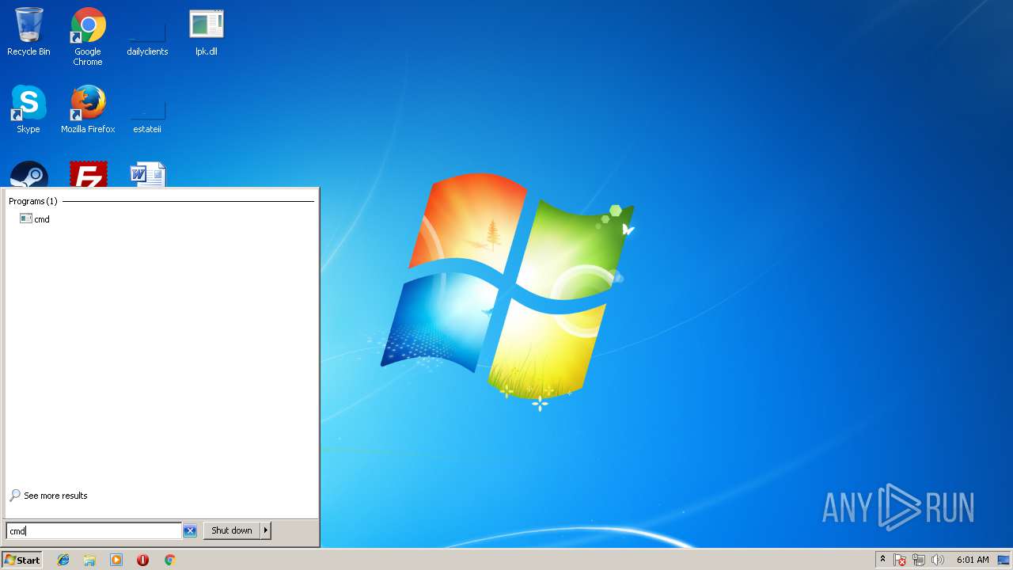The width and height of the screenshot is (1013, 570).
Task: Clear the search box with X button
Action: pyautogui.click(x=190, y=531)
